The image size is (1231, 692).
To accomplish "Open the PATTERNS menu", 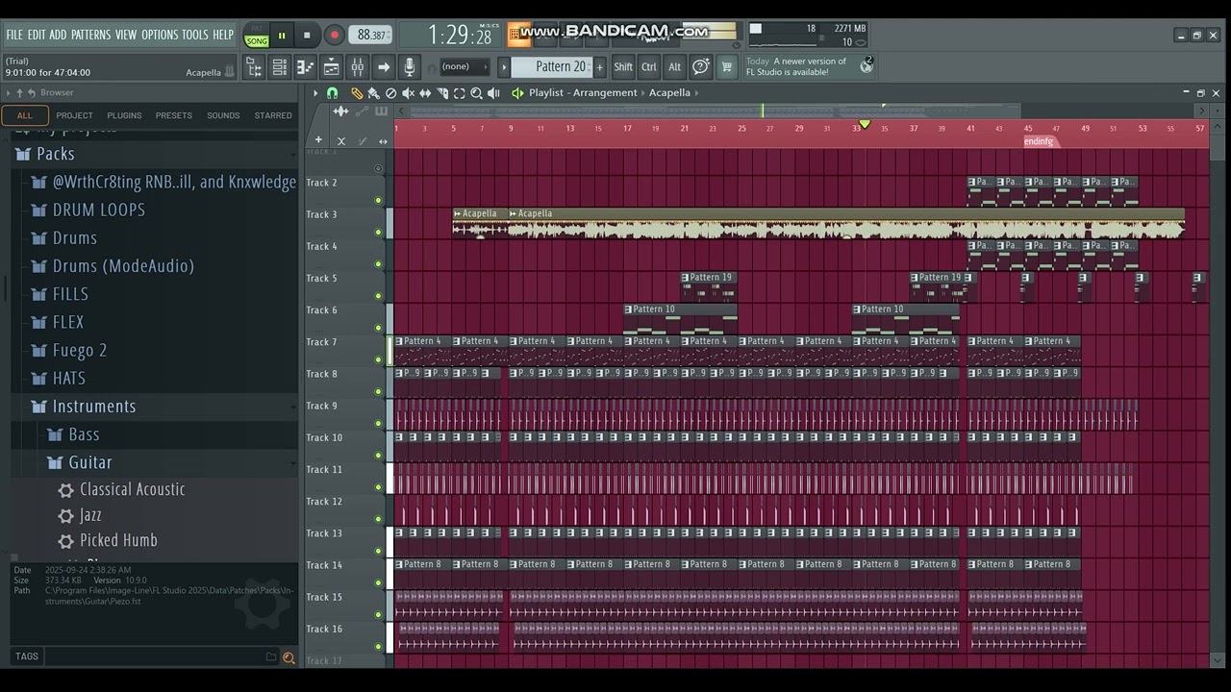I will (x=91, y=35).
